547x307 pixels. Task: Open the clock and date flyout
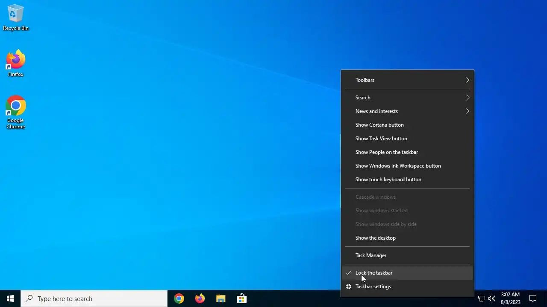510,298
